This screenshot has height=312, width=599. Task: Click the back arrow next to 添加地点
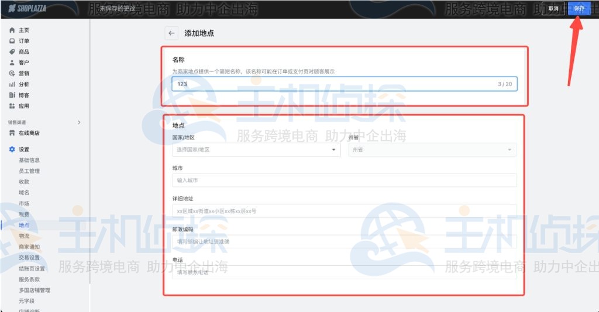coord(171,33)
